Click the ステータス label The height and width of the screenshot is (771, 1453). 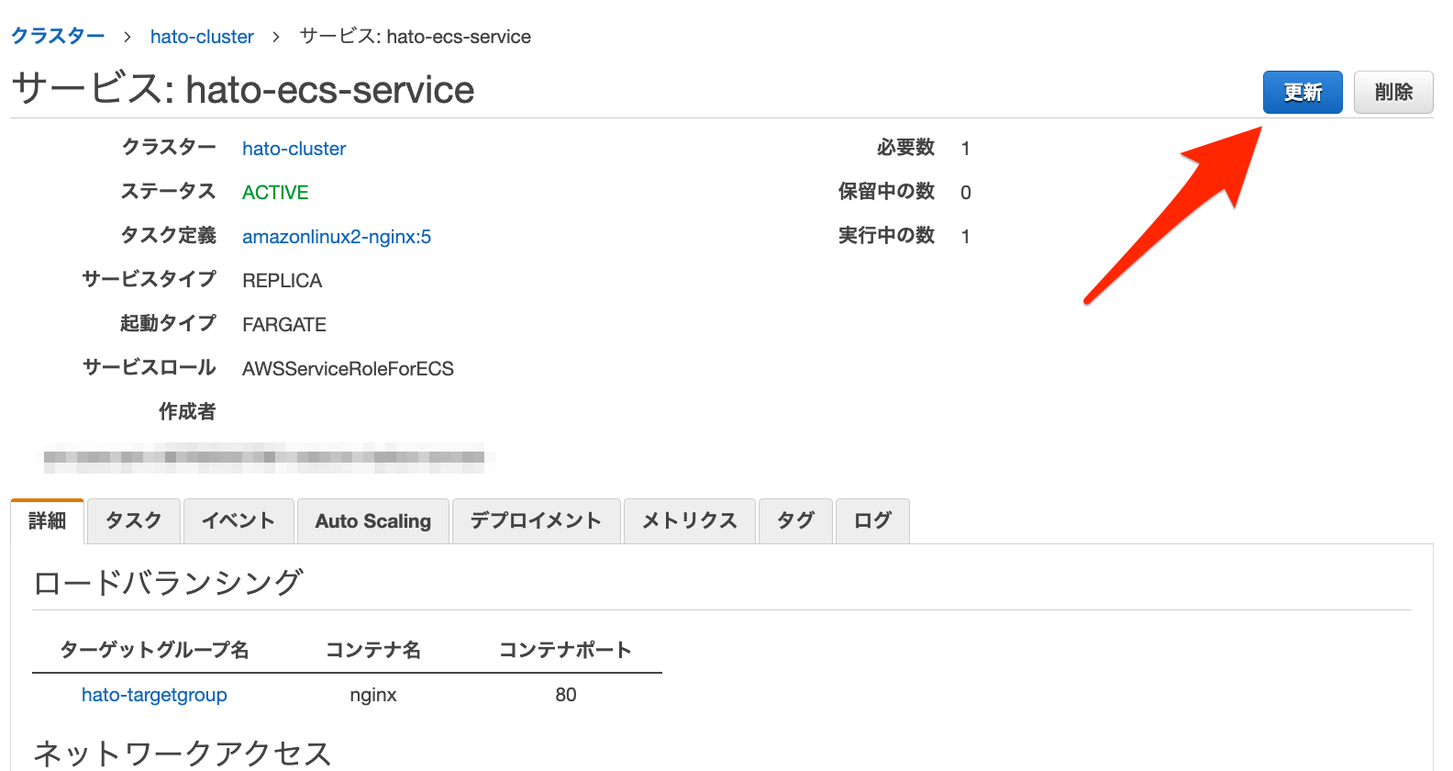click(169, 191)
